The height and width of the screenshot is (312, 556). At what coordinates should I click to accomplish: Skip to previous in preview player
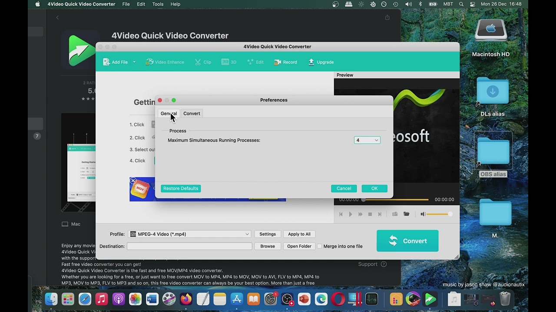click(341, 214)
